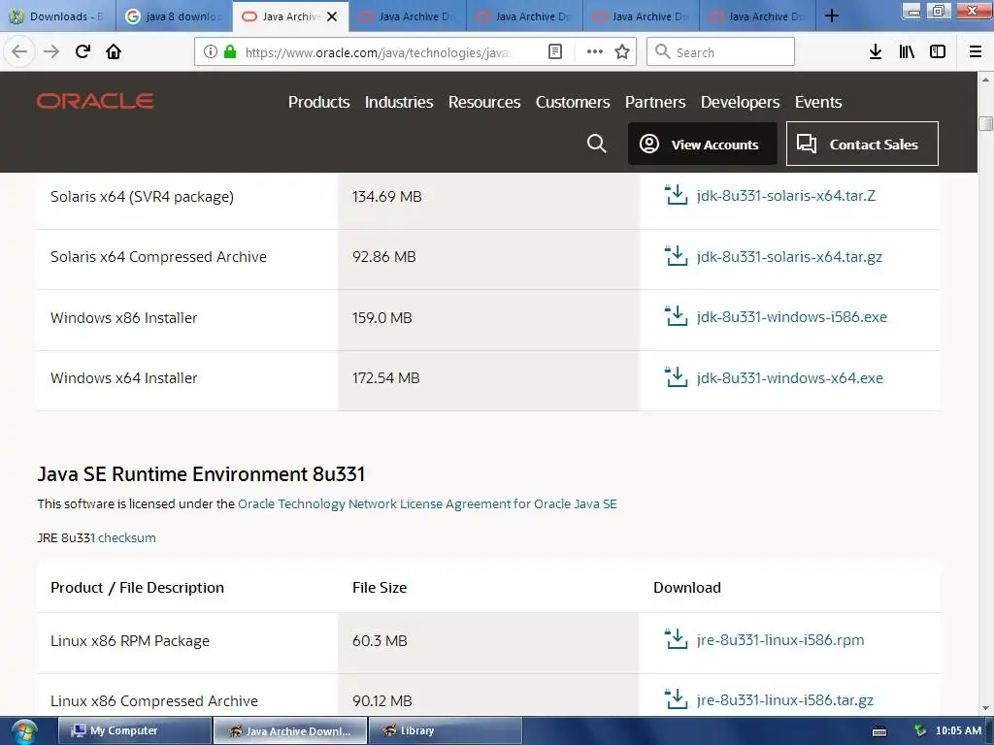Open the Partners menu

click(655, 102)
